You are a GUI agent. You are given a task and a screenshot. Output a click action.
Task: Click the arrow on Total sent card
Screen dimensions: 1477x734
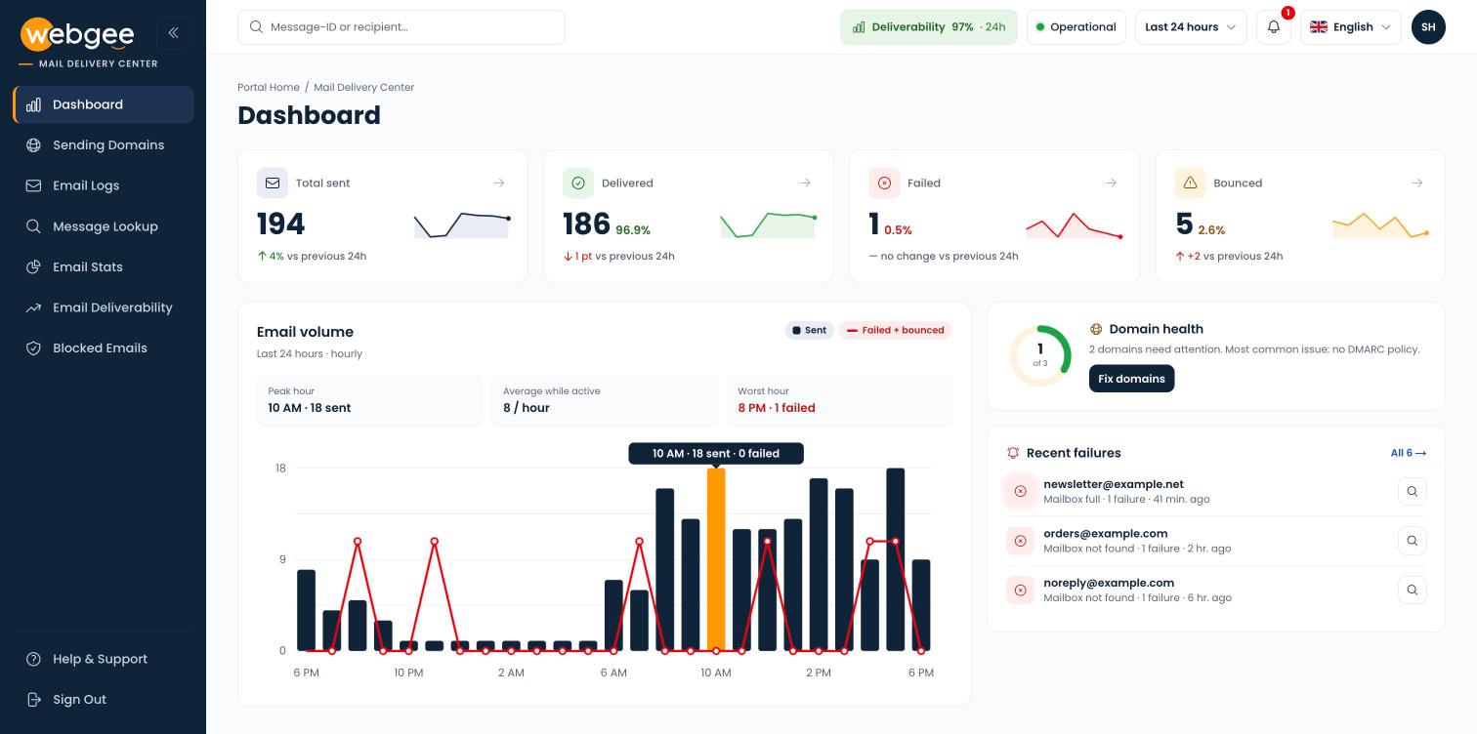[499, 183]
